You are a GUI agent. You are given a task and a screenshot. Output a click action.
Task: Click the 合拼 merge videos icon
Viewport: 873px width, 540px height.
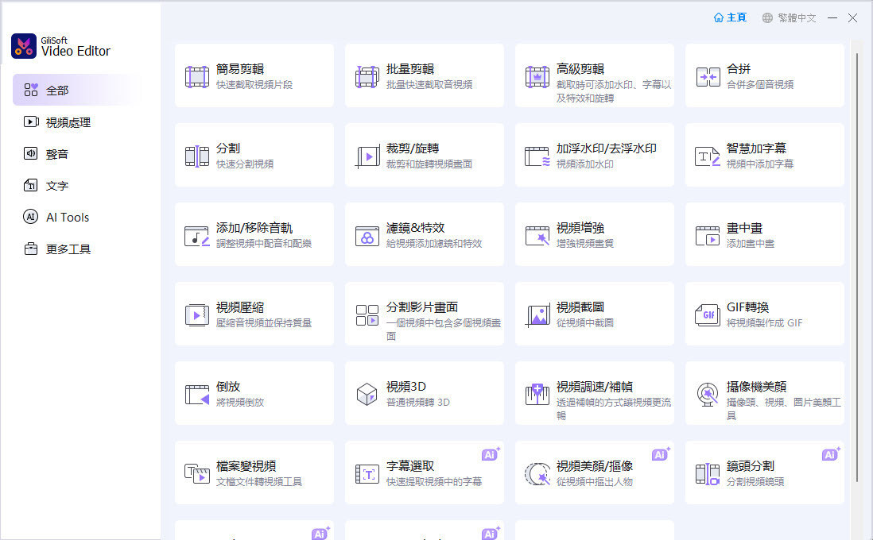tap(708, 77)
